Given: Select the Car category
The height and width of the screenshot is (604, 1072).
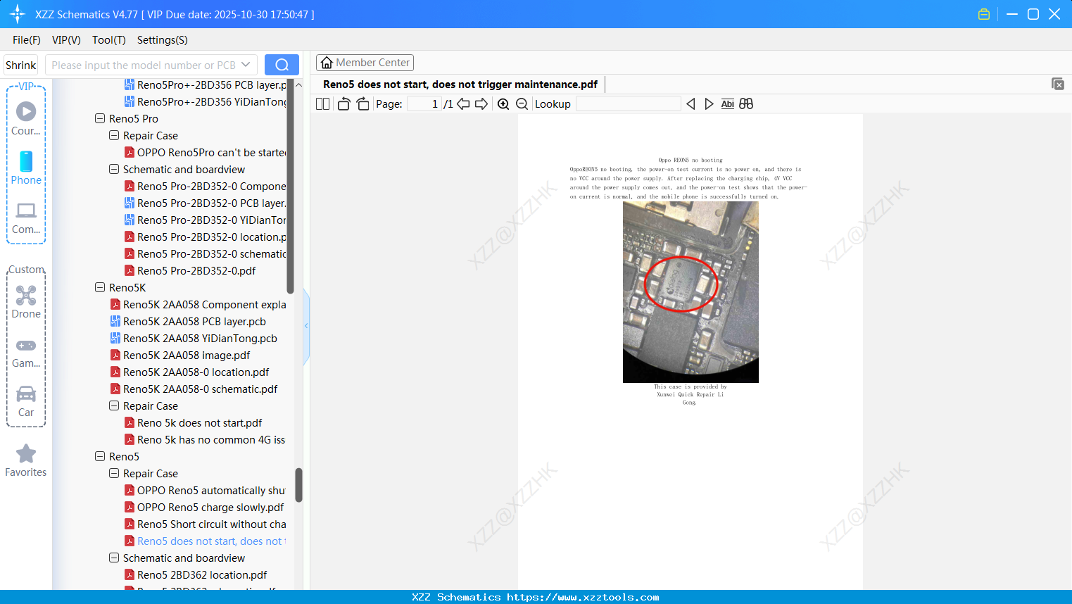Looking at the screenshot, I should 26,401.
